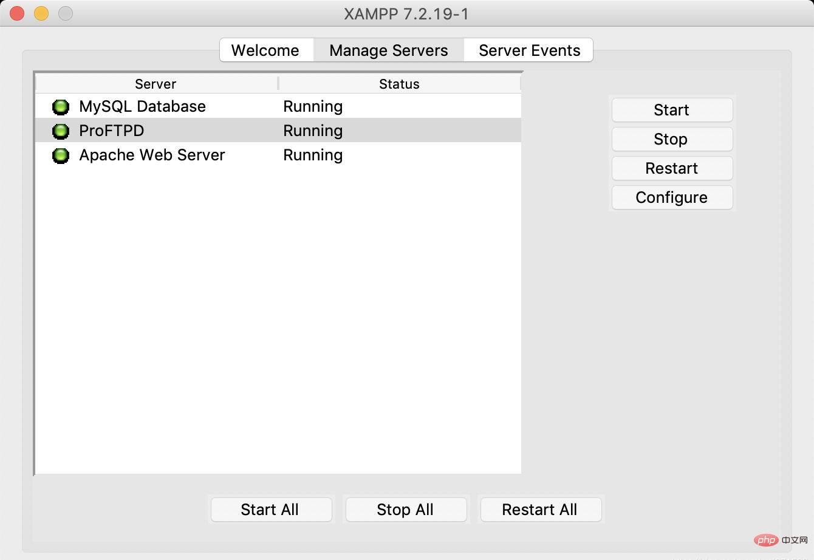This screenshot has width=814, height=560.
Task: Click the green status light beside ProFTPD
Action: click(x=61, y=131)
